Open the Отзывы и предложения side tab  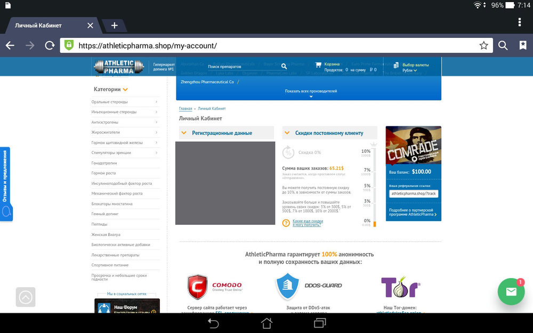coord(5,184)
